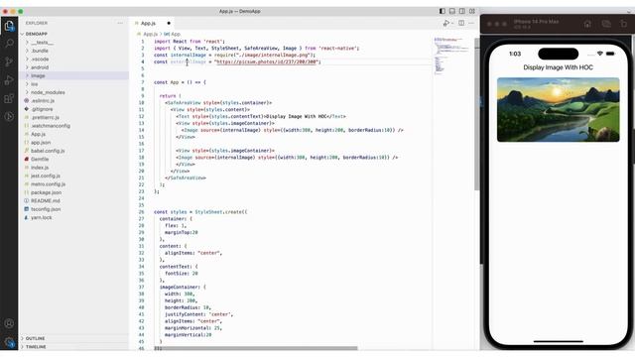Click the editor horizontal scrollbar
This screenshot has width=635, height=357.
click(256, 348)
